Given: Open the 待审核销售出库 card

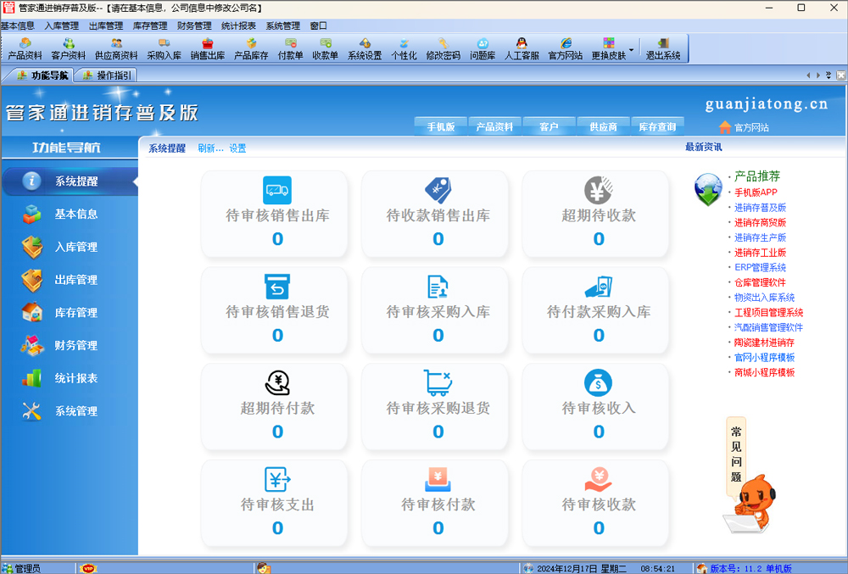Looking at the screenshot, I should [x=274, y=214].
